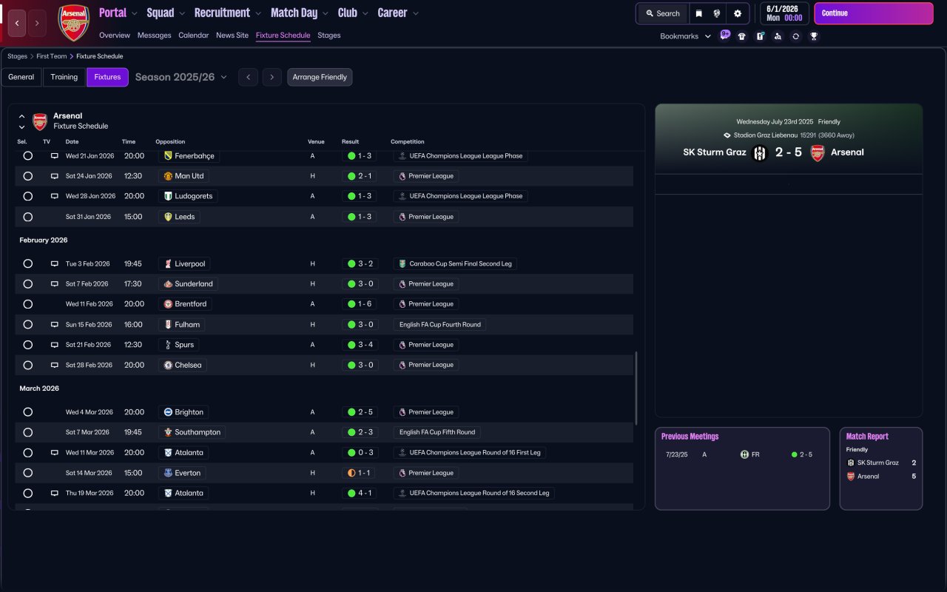Open the Season 2025/26 dropdown
Viewport: 947px width, 592px height.
(x=181, y=77)
